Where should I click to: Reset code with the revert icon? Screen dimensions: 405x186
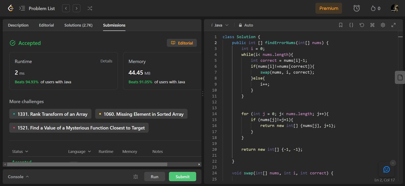tap(362, 25)
